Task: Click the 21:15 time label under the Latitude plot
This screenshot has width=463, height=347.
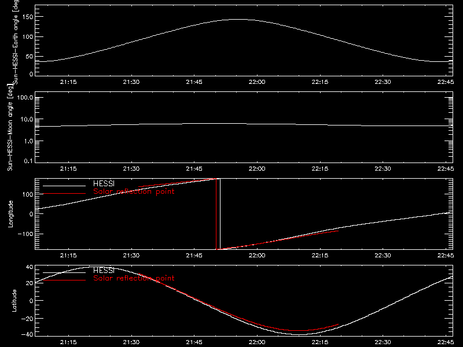Action: click(68, 342)
